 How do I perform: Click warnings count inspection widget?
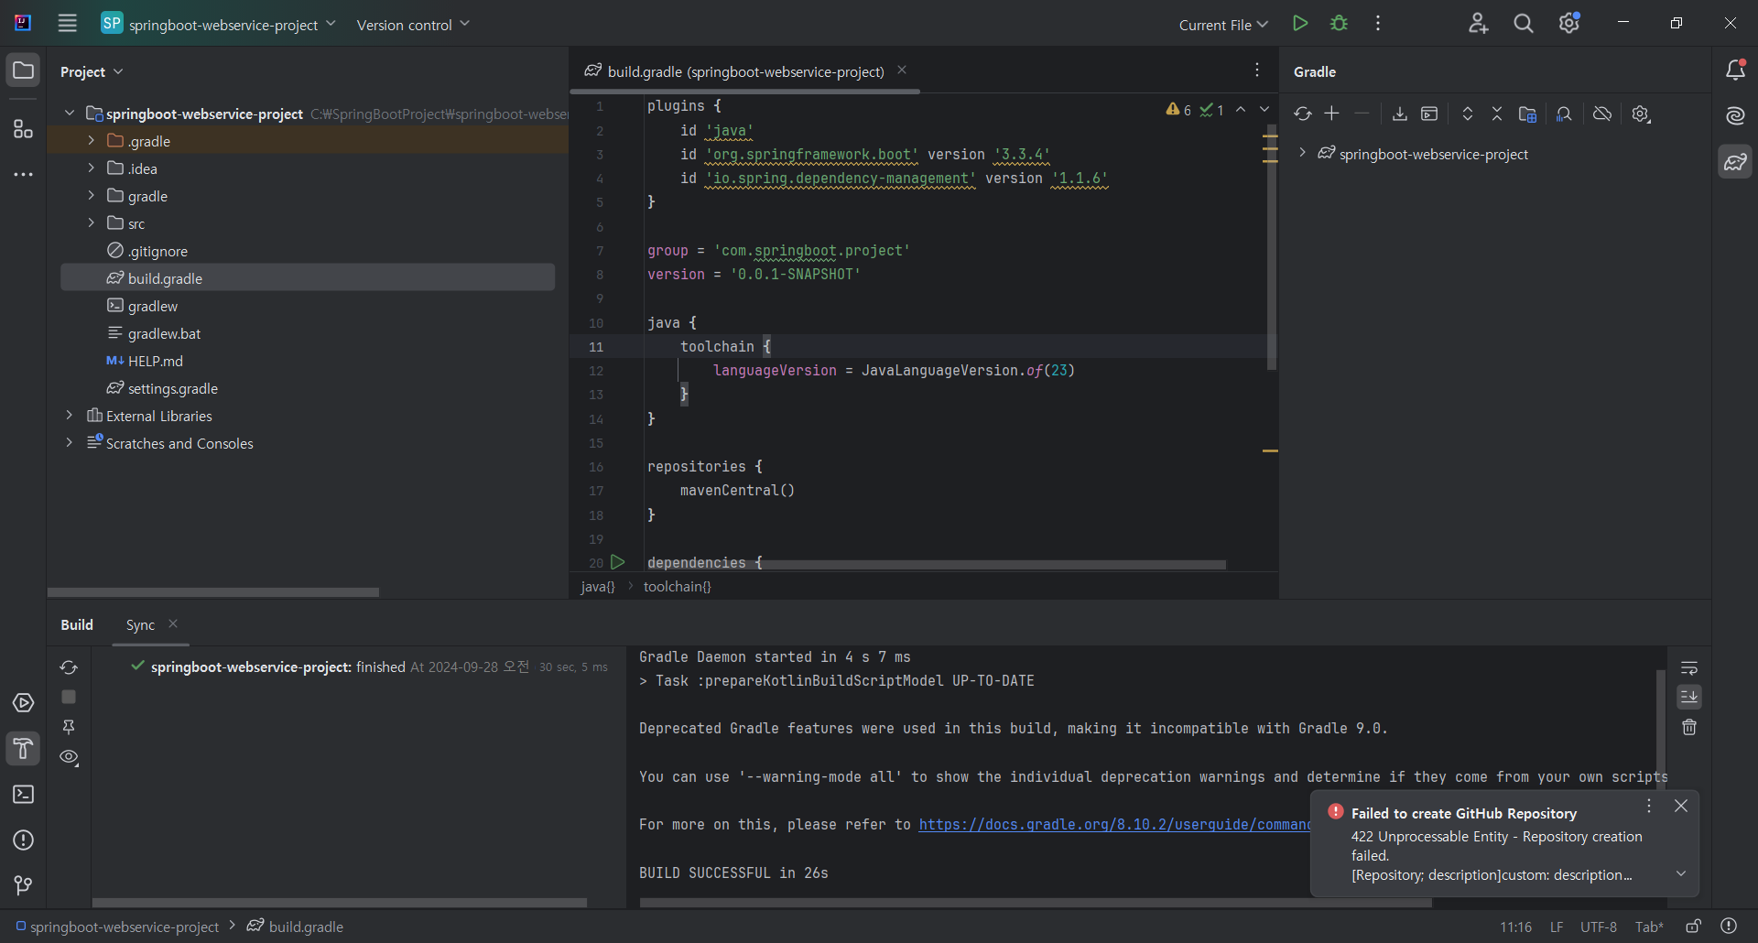tap(1179, 110)
